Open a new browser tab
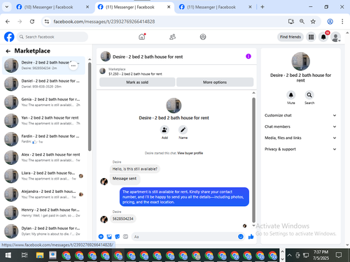This screenshot has height=262, width=350. [262, 7]
